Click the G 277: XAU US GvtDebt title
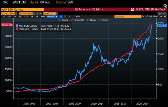The image size is (168, 107). (x=150, y=10)
